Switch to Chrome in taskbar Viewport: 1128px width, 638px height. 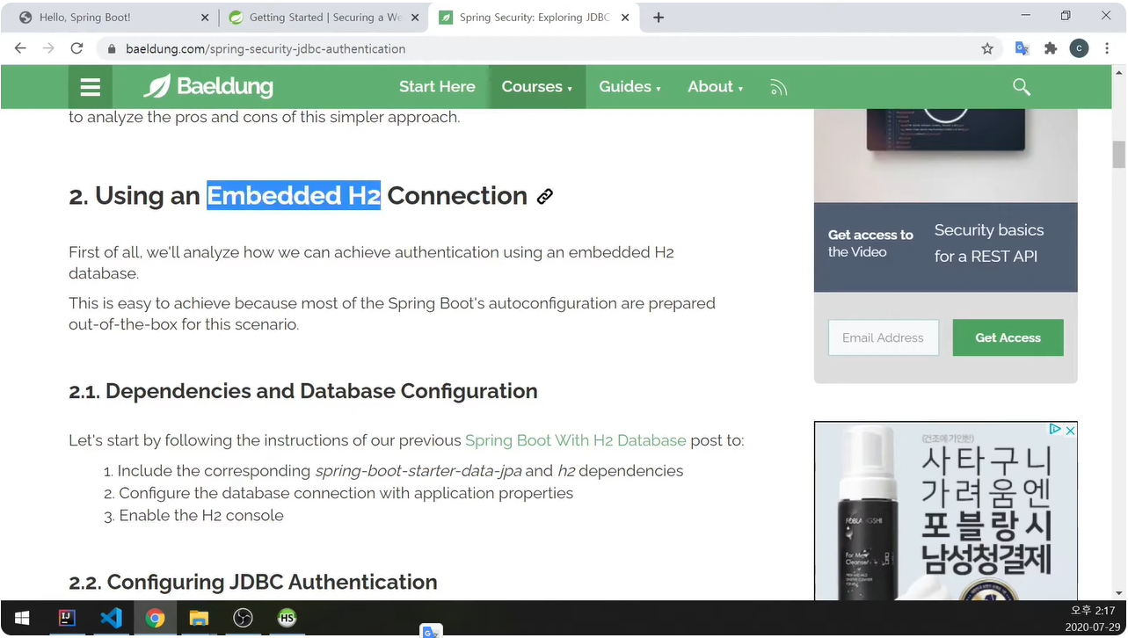(x=155, y=618)
